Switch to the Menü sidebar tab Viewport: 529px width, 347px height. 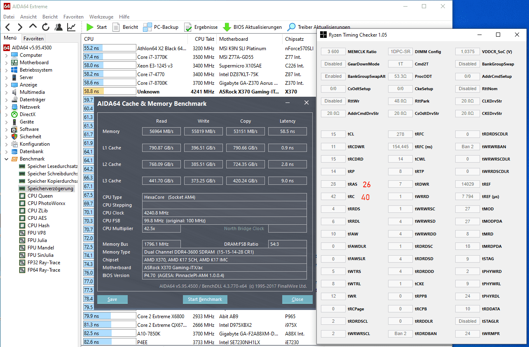coord(10,38)
